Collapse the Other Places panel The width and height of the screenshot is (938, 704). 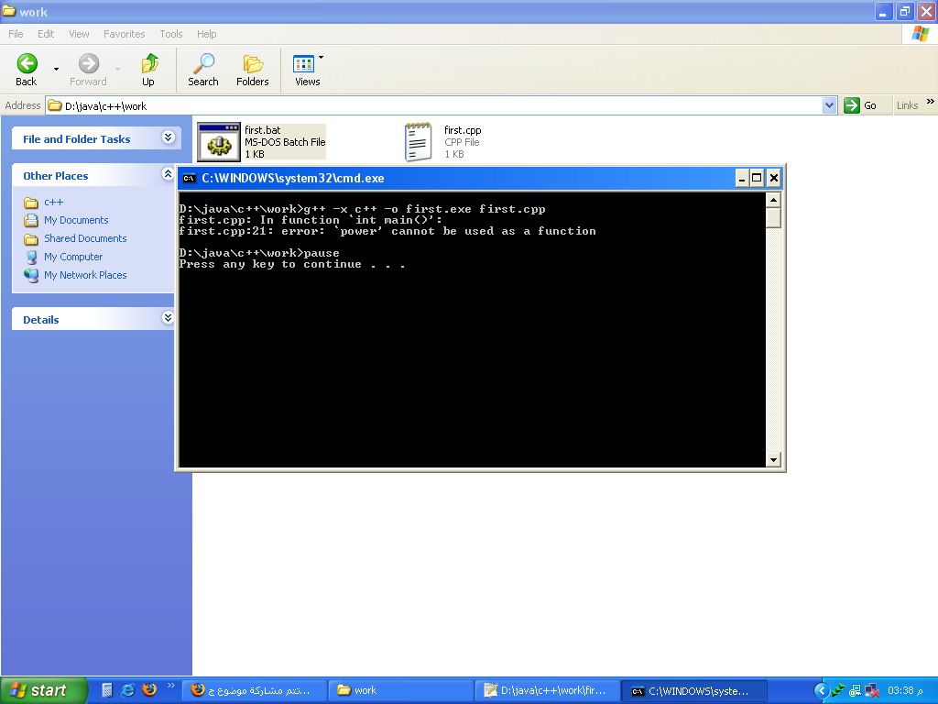(169, 173)
